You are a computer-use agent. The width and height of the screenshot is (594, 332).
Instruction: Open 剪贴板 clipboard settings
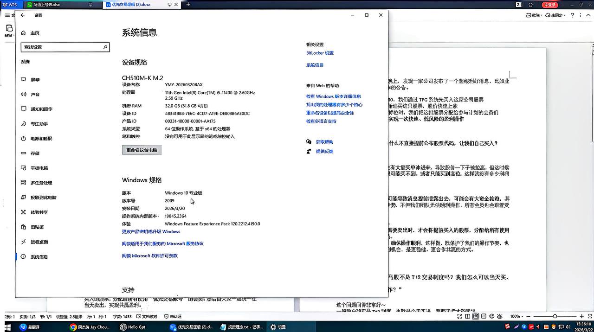pos(37,227)
